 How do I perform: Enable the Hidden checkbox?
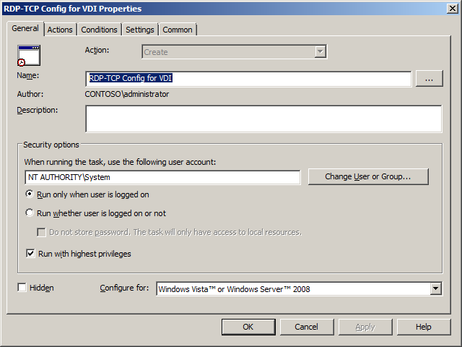(22, 288)
